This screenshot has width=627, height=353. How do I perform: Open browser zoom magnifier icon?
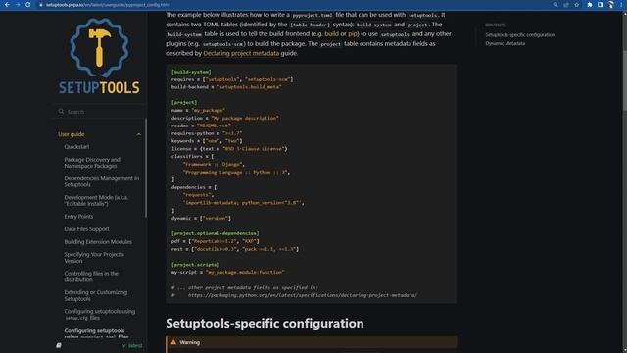tap(555, 4)
